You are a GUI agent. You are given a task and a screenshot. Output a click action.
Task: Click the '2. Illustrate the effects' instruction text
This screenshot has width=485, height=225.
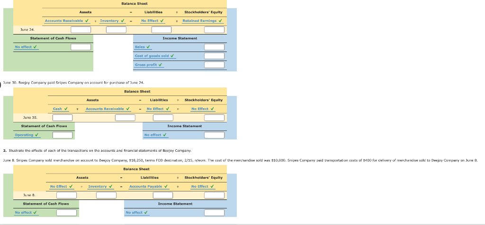coord(98,151)
